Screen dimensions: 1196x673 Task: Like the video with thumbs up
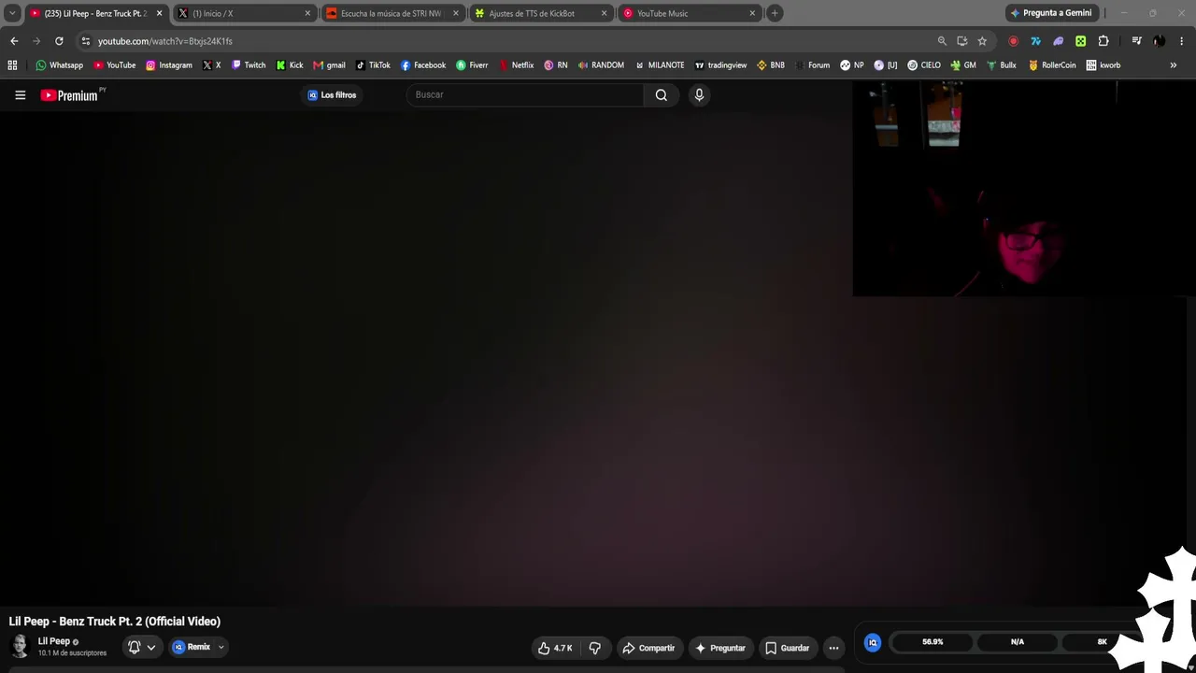555,648
